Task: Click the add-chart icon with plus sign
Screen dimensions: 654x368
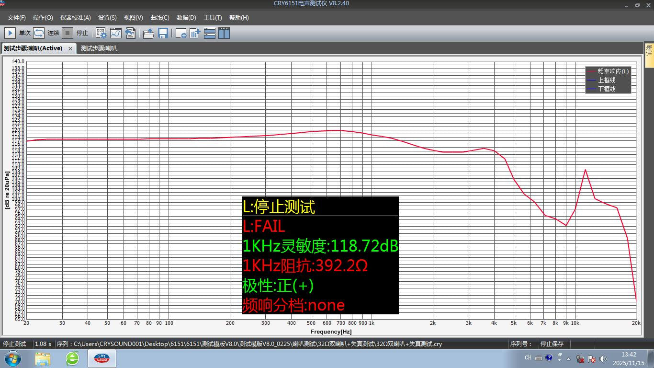Action: pyautogui.click(x=195, y=33)
